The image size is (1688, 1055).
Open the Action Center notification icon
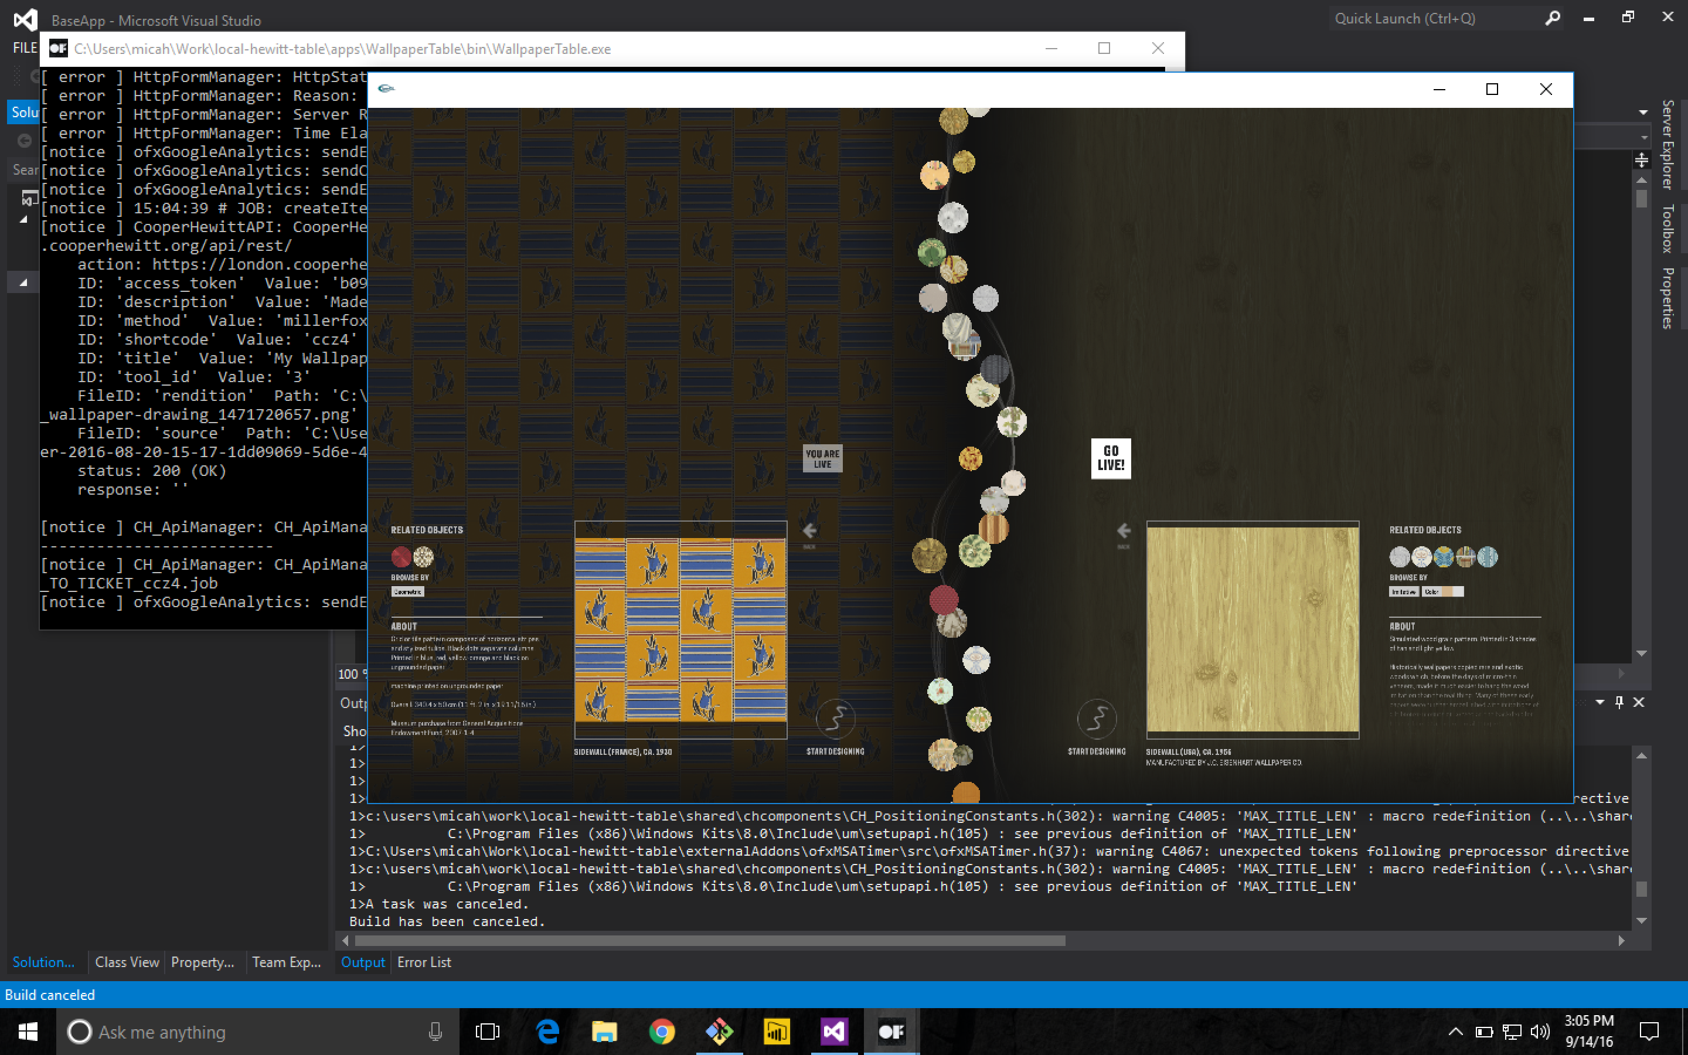(1649, 1032)
